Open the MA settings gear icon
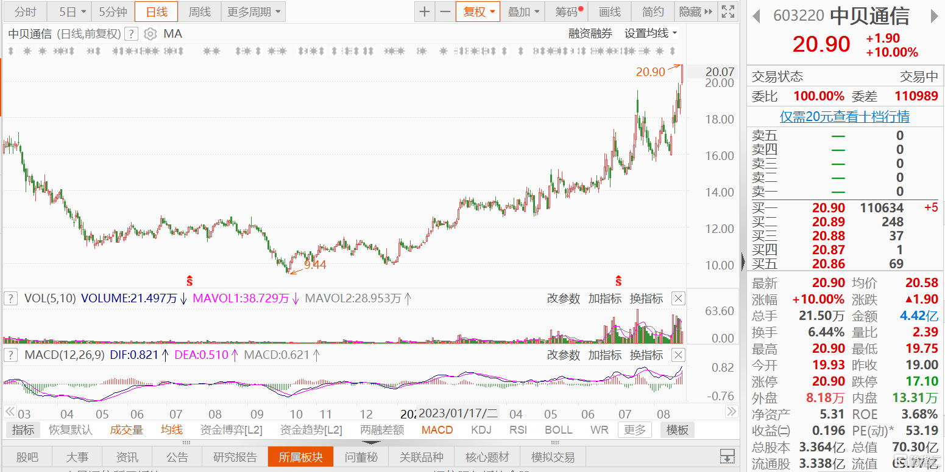945x472 pixels. coord(150,33)
